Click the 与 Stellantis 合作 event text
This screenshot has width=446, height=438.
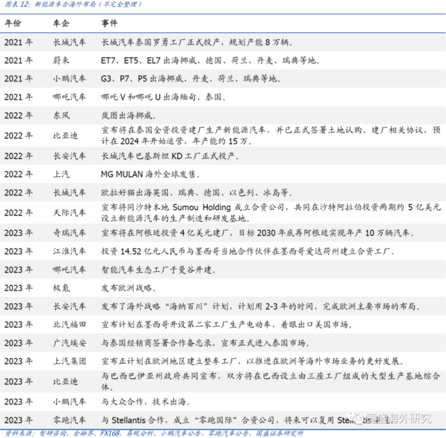(247, 420)
